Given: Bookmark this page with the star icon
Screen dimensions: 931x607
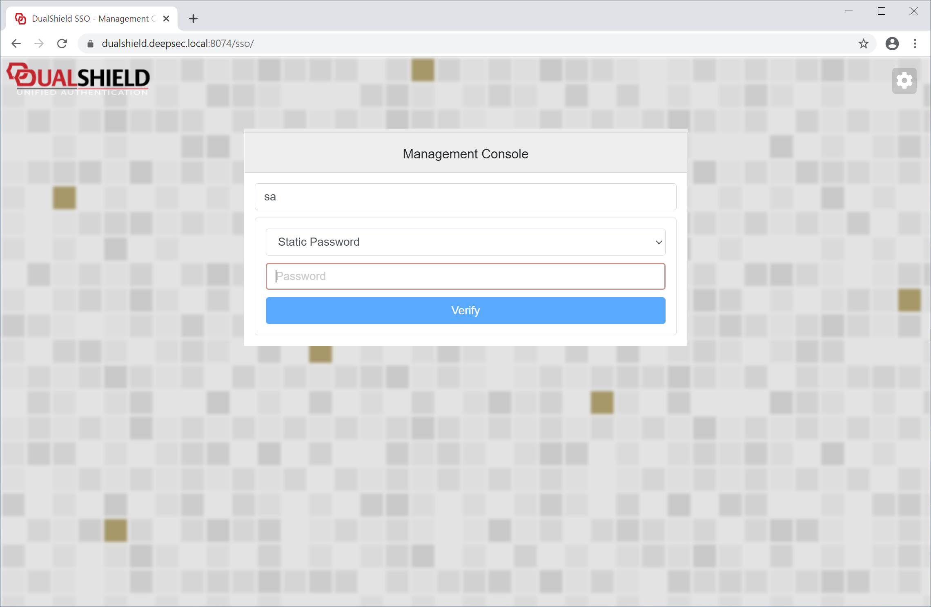Looking at the screenshot, I should (863, 44).
